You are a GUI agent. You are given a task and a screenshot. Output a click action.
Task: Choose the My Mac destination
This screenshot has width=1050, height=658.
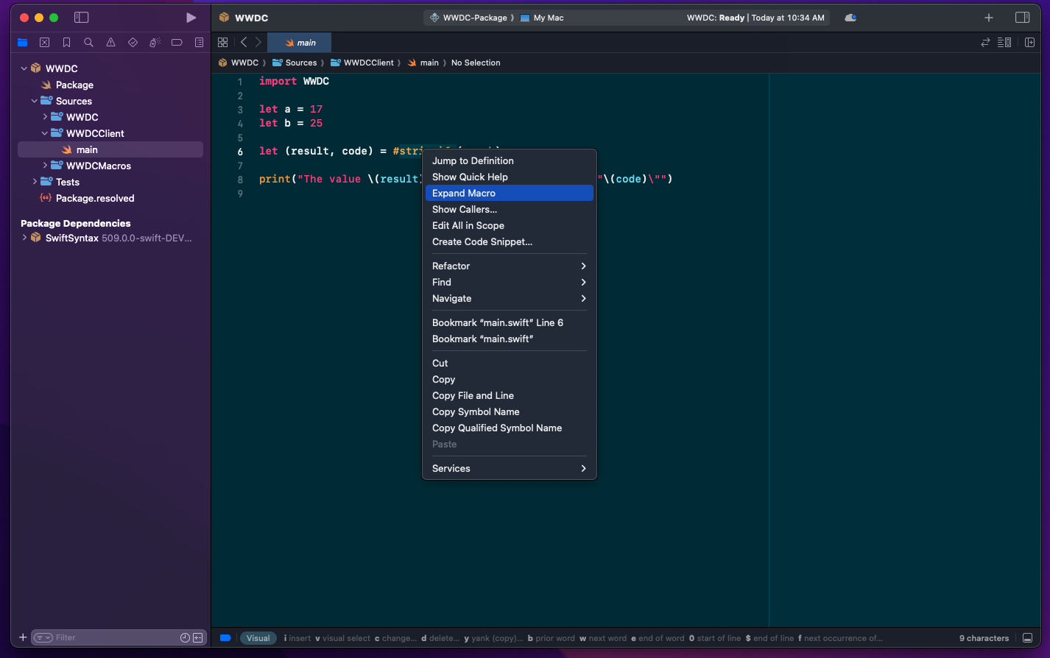pos(542,18)
